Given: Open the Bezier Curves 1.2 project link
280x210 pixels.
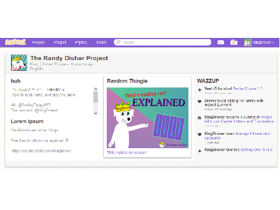Looking at the screenshot, I should (x=247, y=89).
